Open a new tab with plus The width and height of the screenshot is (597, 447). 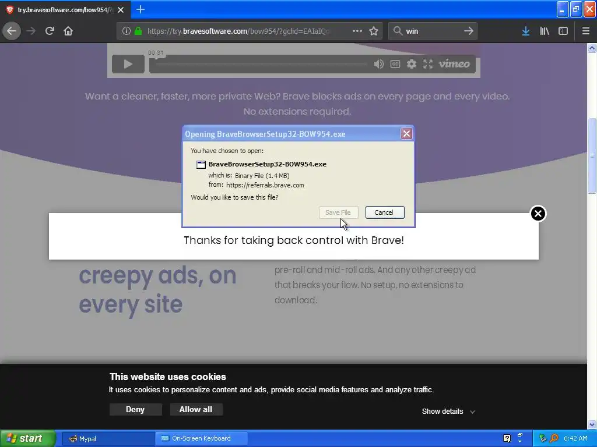[x=141, y=9]
